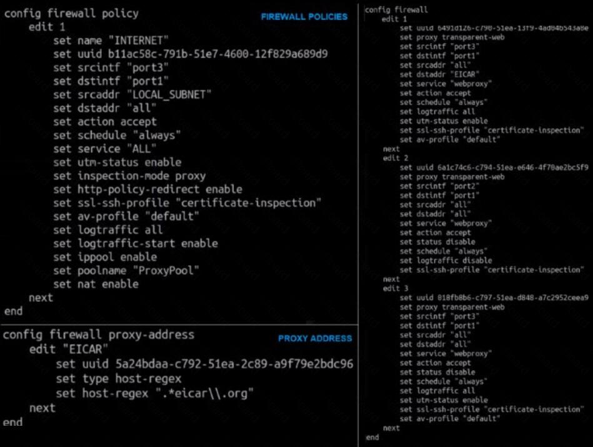The height and width of the screenshot is (447, 593).
Task: Click the 'set ippool enable' line
Action: click(105, 258)
